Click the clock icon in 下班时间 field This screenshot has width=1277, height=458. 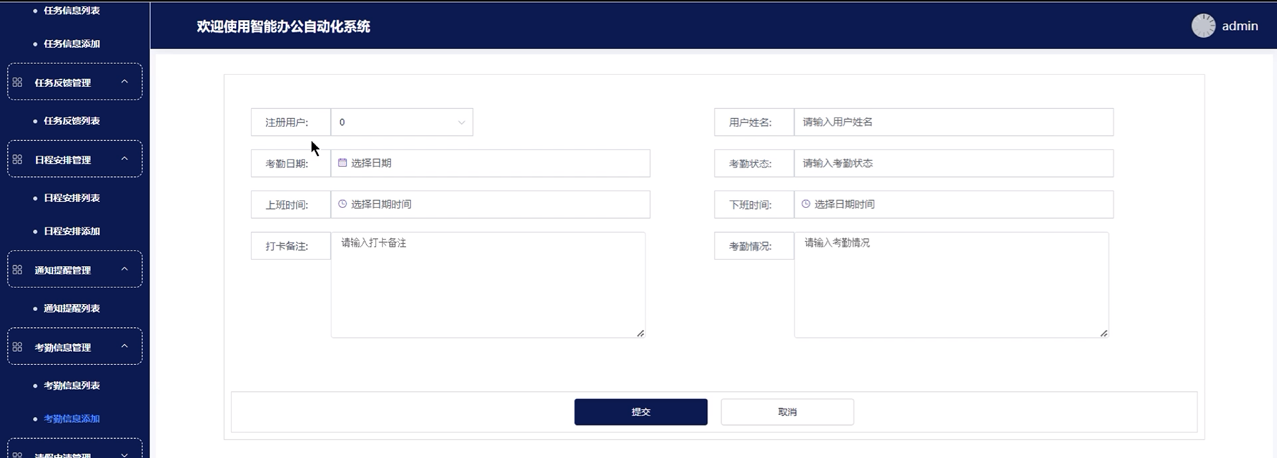coord(806,204)
